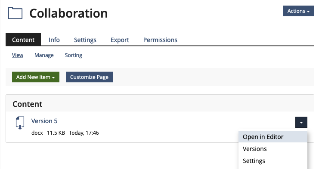Viewport: 319px width, 169px height.
Task: Go to the Export tab
Action: (x=120, y=40)
